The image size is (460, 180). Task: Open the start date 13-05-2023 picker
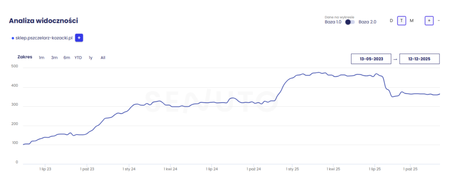(x=371, y=59)
